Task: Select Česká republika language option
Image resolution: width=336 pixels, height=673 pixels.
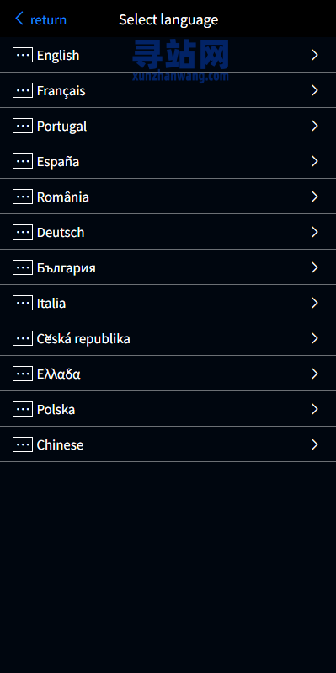Action: [168, 339]
